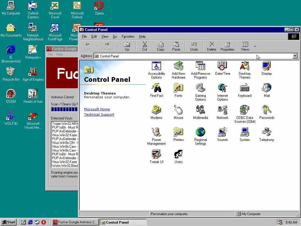Open Power Management applet

point(156,137)
